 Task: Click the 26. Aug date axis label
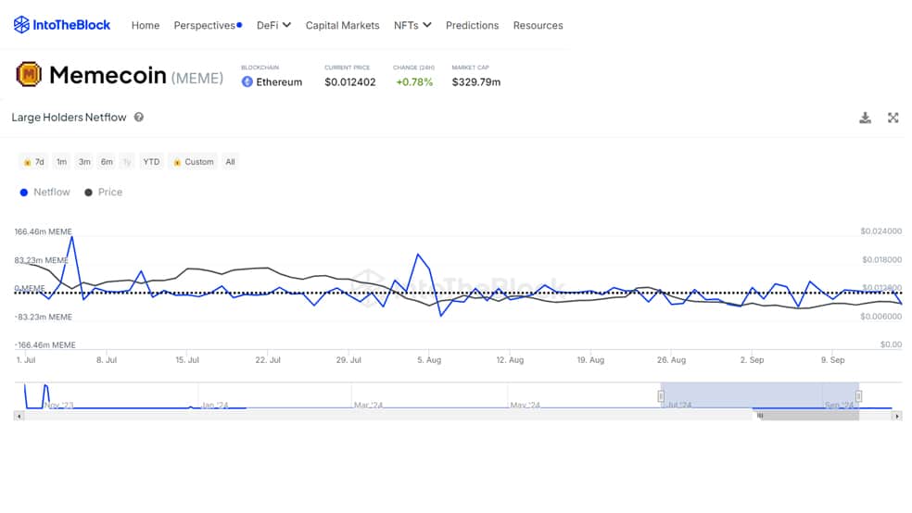click(671, 360)
